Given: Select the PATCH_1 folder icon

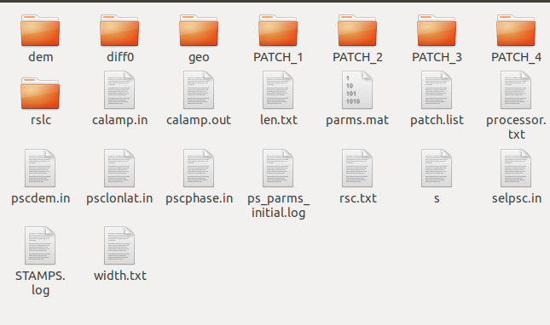Looking at the screenshot, I should tap(278, 31).
